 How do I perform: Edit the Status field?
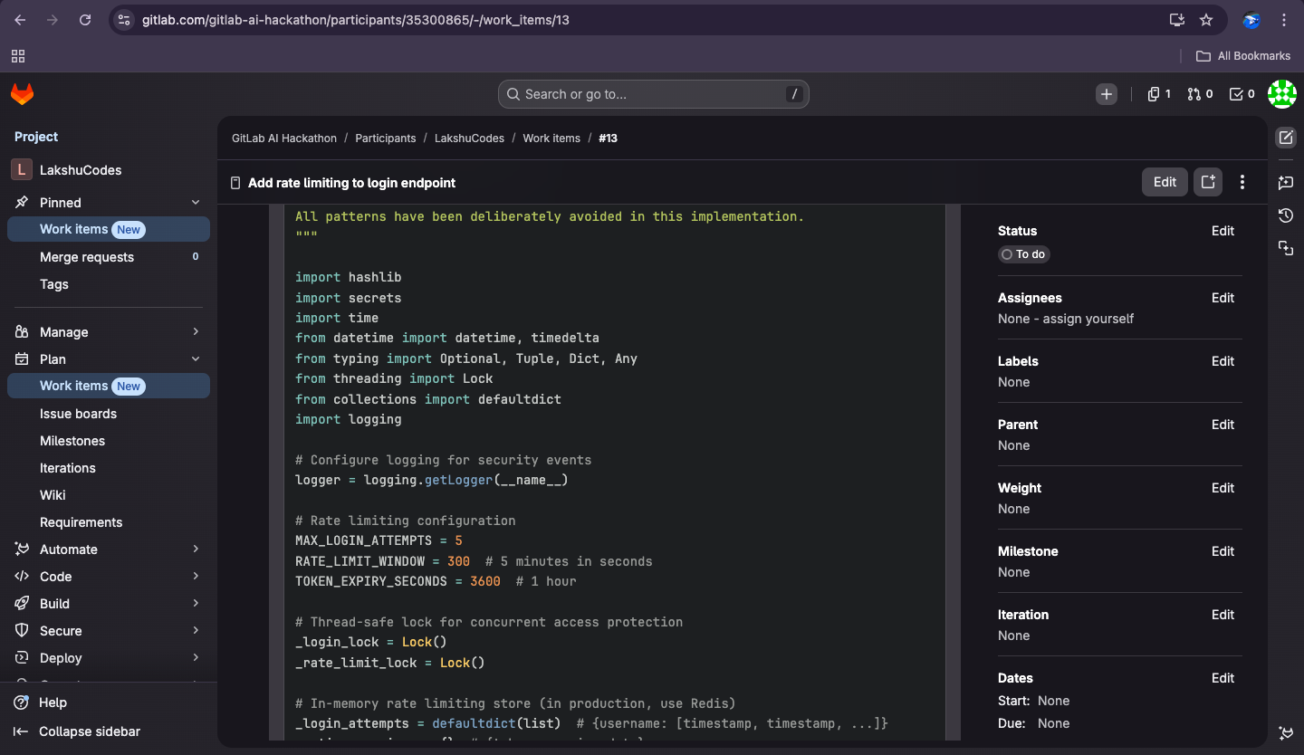(x=1222, y=231)
